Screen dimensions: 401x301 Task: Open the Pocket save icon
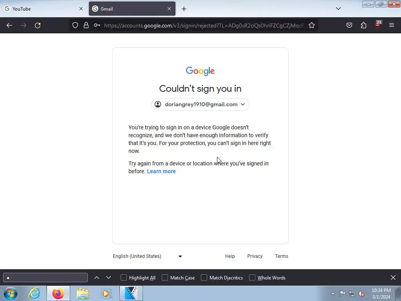coord(349,25)
